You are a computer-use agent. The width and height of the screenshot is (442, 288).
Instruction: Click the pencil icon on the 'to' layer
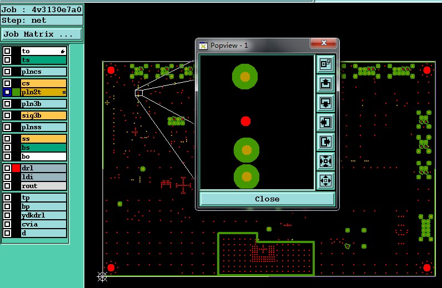pyautogui.click(x=63, y=51)
